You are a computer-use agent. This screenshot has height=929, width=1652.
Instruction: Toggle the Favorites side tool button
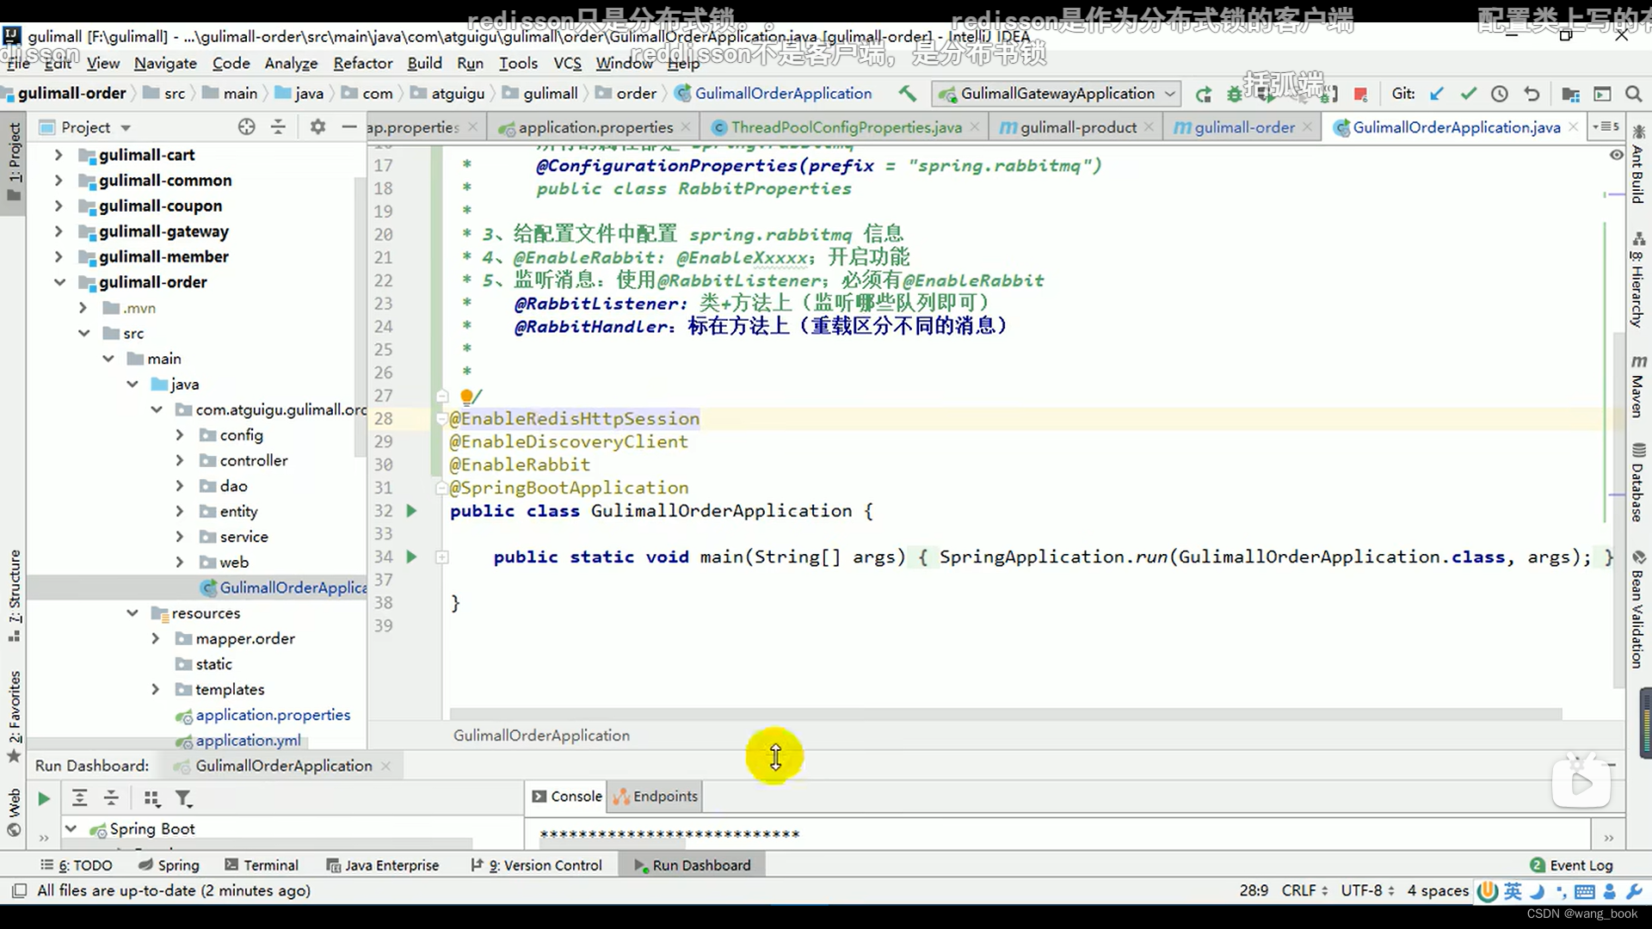tap(15, 716)
